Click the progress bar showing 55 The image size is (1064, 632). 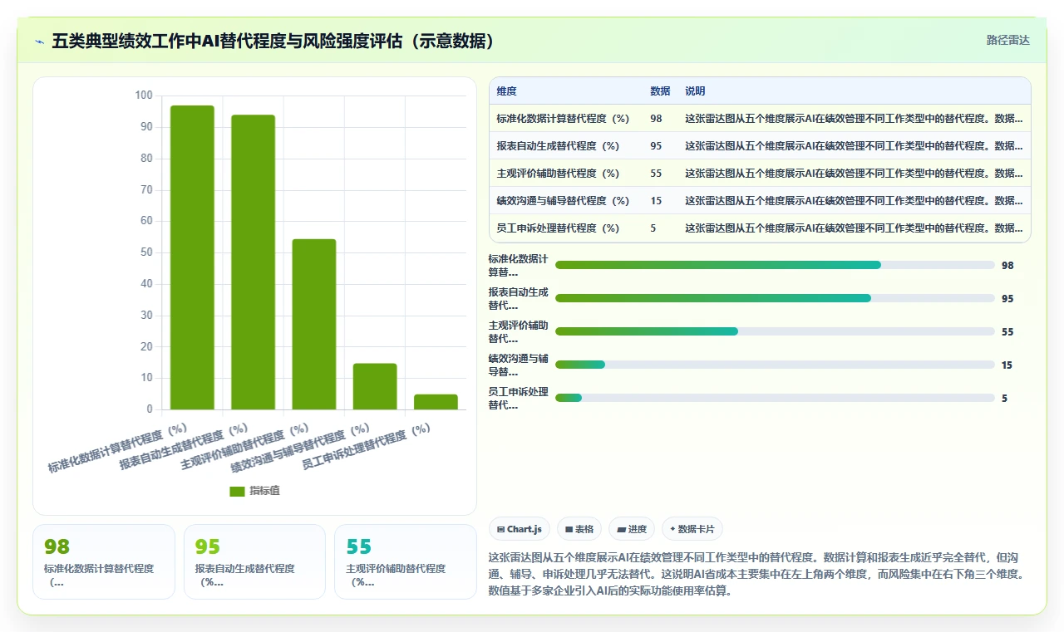tap(775, 331)
